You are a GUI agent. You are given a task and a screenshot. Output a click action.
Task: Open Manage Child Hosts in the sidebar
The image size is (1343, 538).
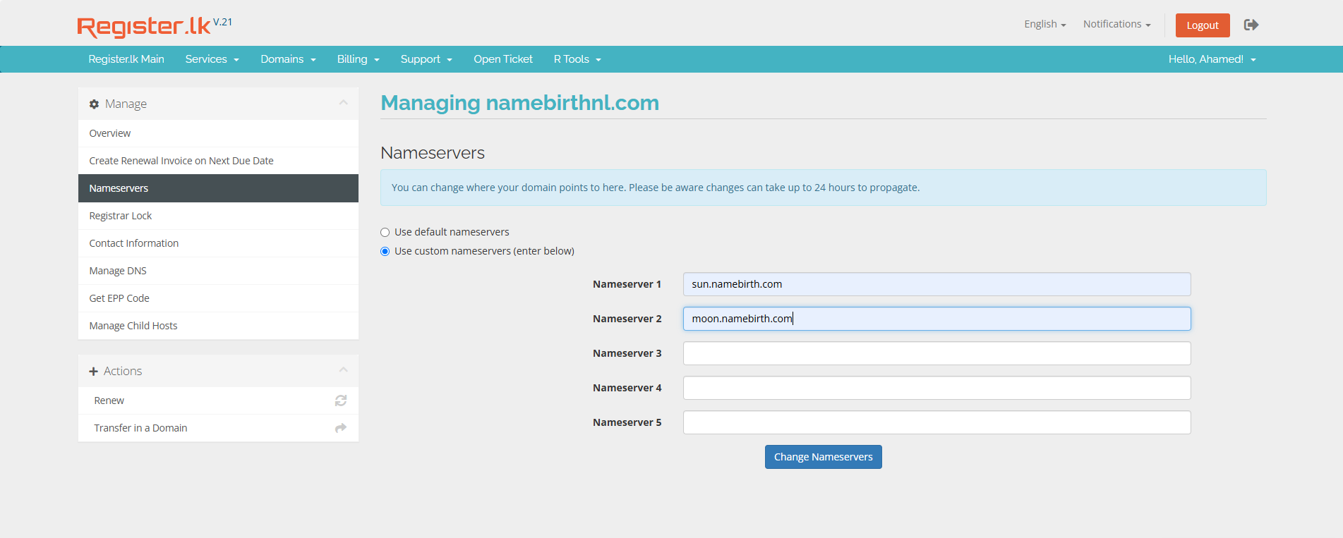click(x=218, y=326)
